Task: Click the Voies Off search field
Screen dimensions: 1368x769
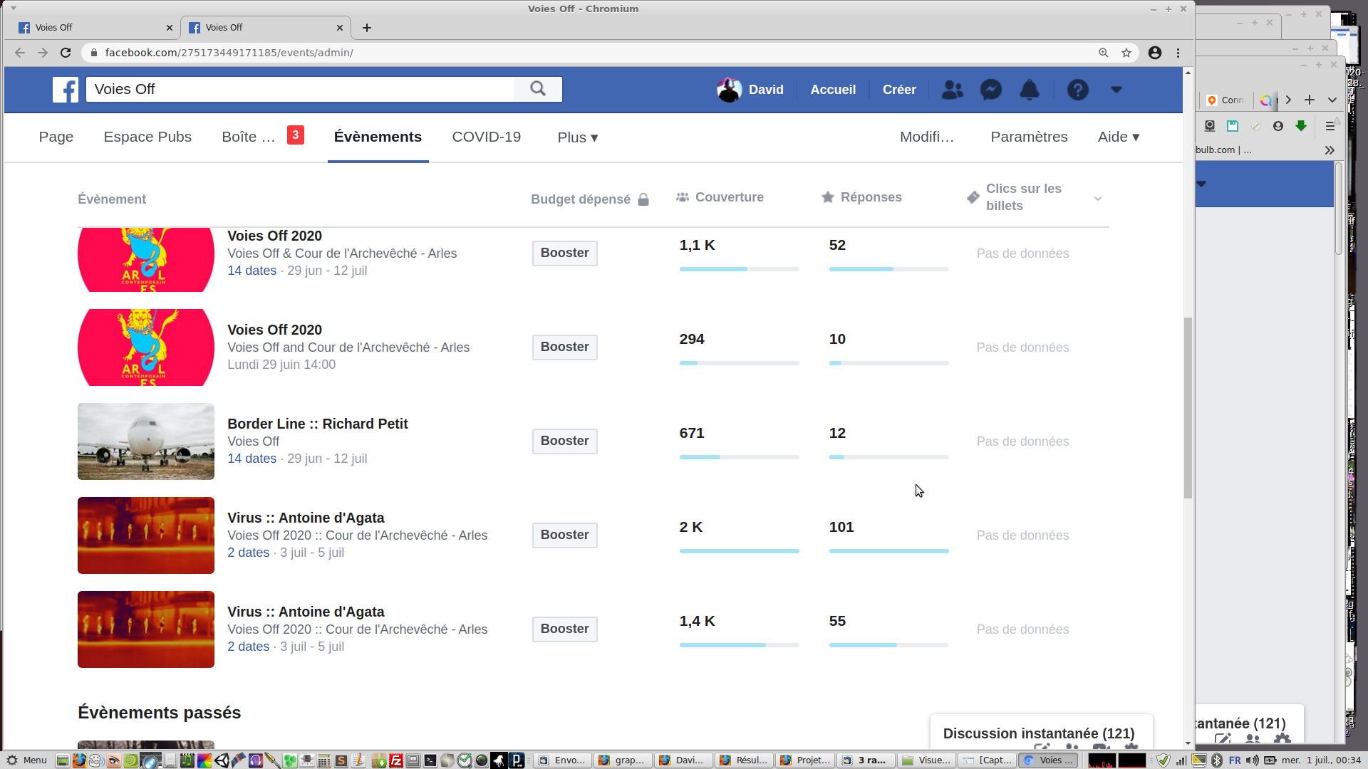Action: pyautogui.click(x=299, y=89)
